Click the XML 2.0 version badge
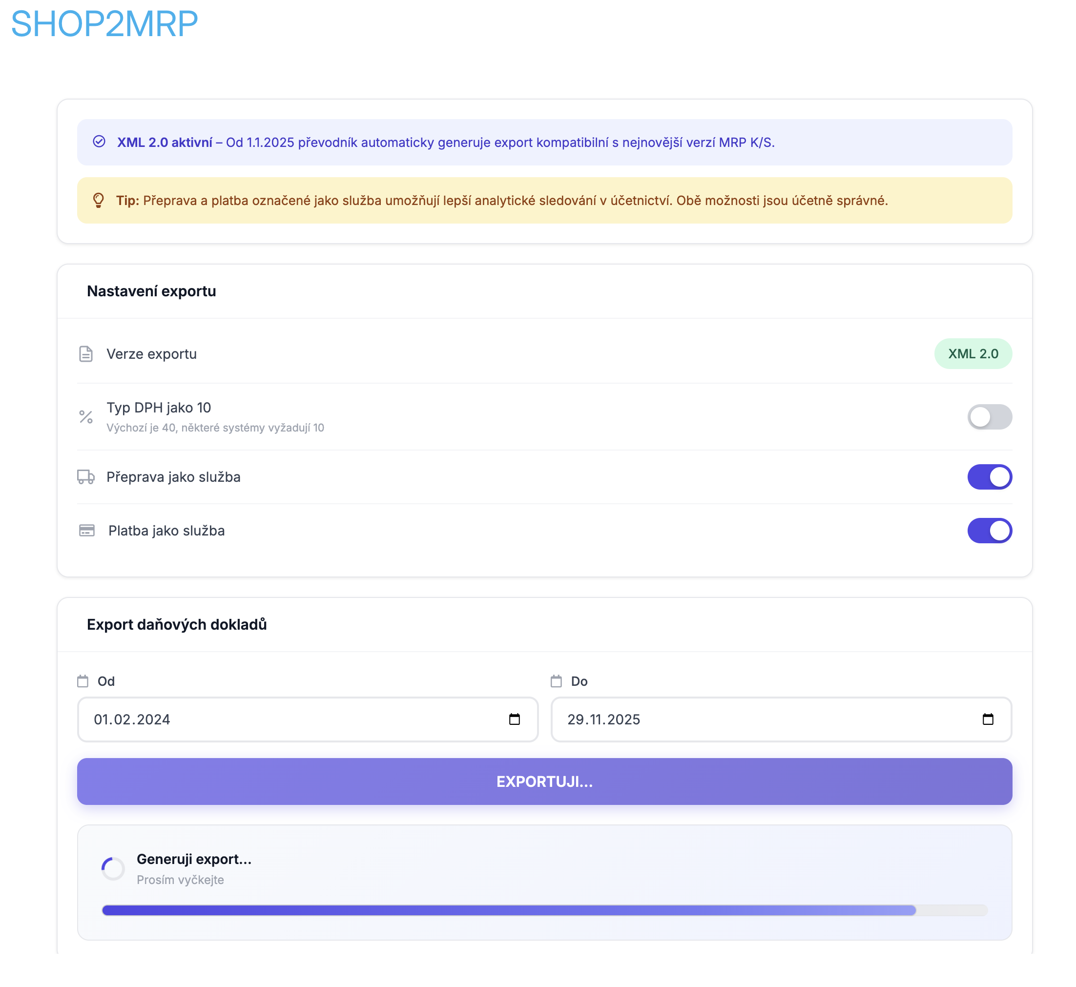Viewport: 1076px width, 987px height. [973, 353]
